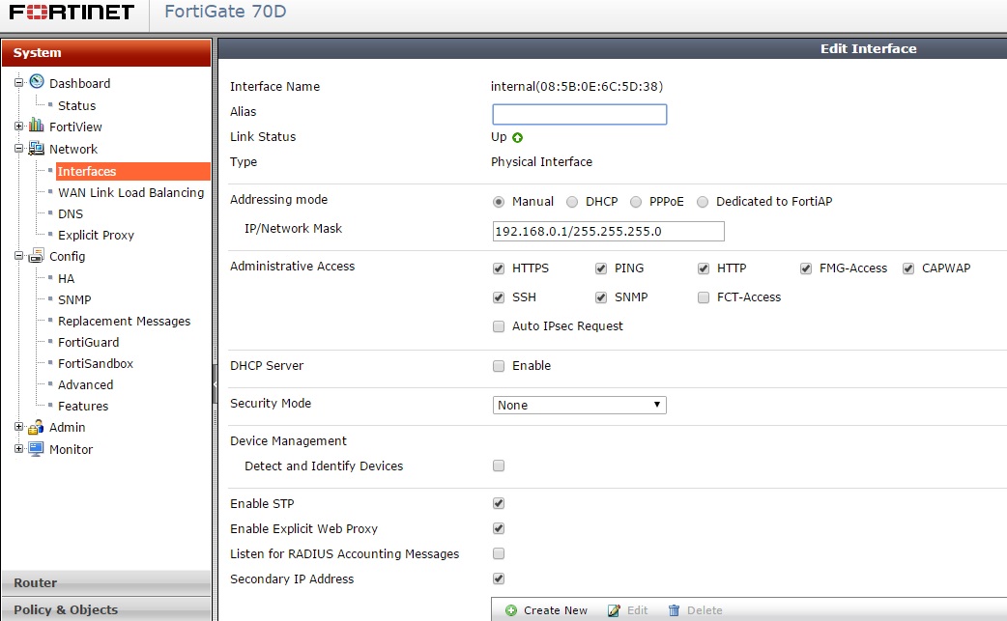This screenshot has height=621, width=1007.
Task: Click the green plus Create New icon
Action: coord(511,610)
